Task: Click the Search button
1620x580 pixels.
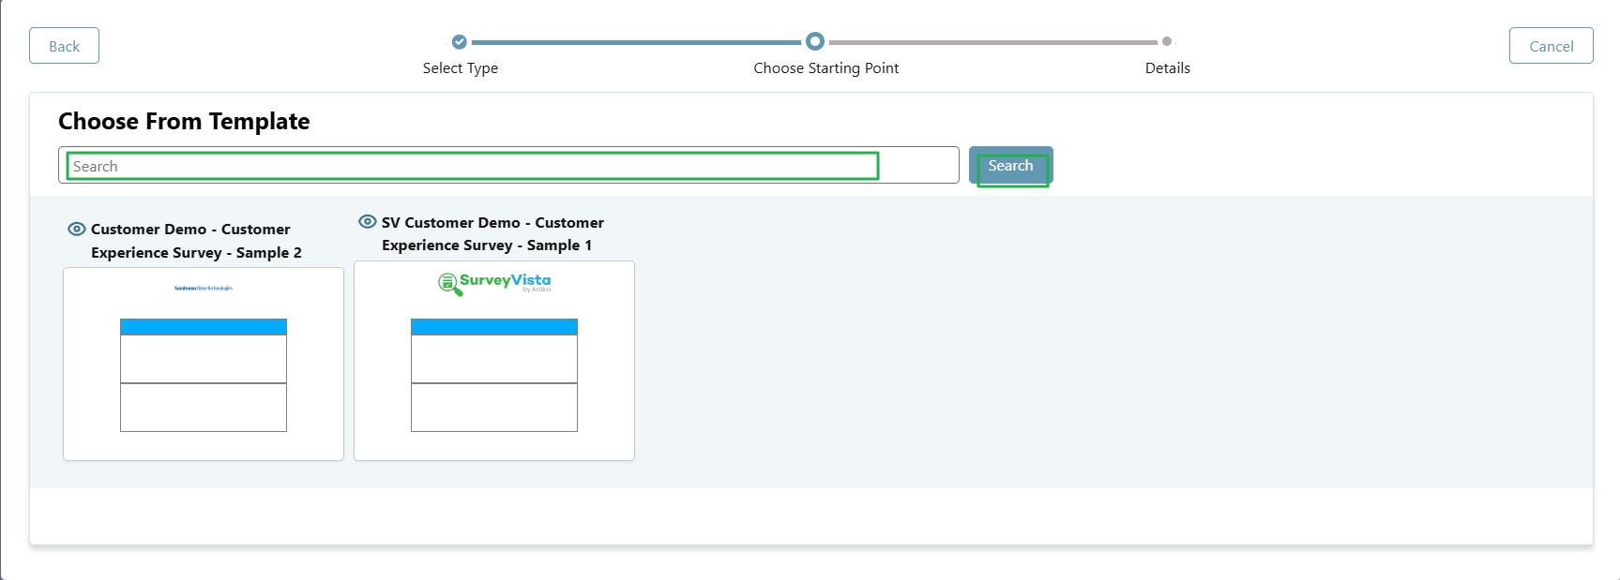Action: [x=1010, y=166]
